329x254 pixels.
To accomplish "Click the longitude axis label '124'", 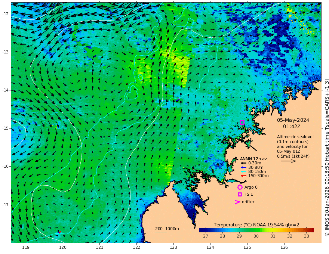I will pos(210,248).
